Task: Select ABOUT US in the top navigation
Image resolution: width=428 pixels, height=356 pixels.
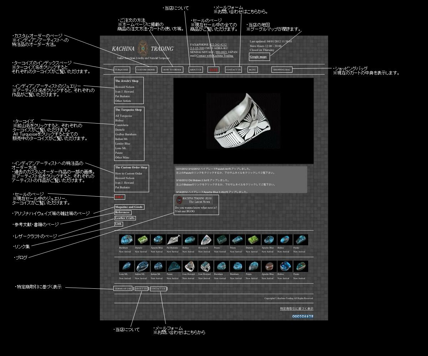Action: [x=195, y=70]
